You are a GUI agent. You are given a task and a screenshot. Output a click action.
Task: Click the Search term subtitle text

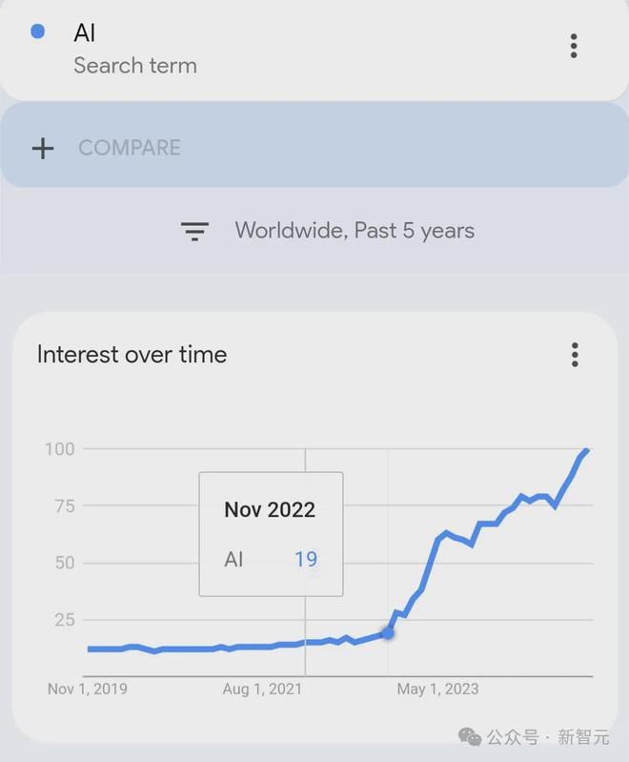pos(135,66)
